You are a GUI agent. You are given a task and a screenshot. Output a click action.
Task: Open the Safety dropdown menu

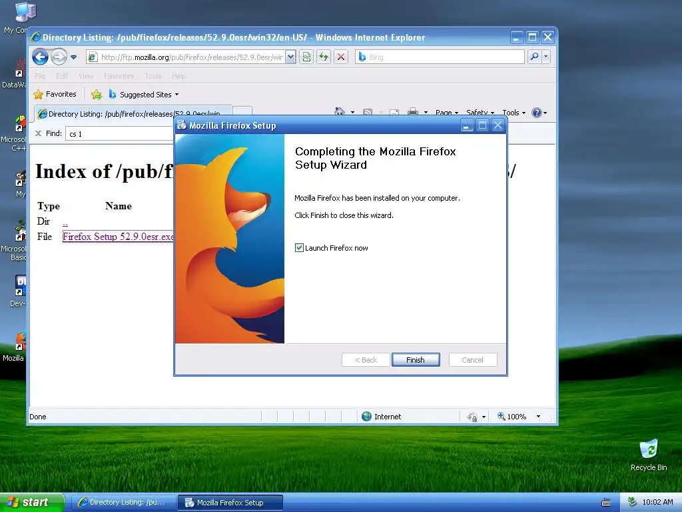pyautogui.click(x=480, y=113)
